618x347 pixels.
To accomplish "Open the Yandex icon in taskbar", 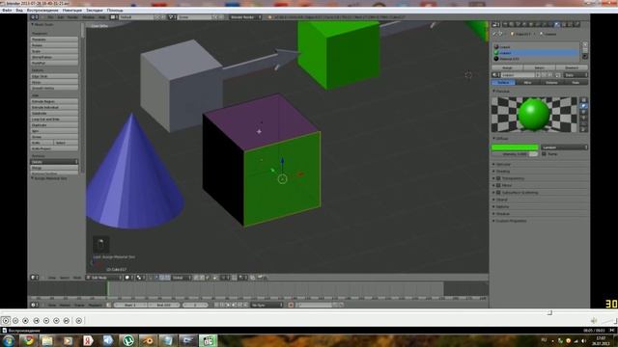I will (88, 340).
